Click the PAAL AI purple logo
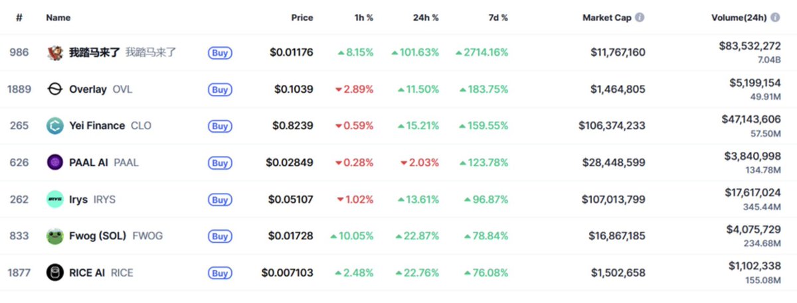The height and width of the screenshot is (303, 797). (x=55, y=162)
